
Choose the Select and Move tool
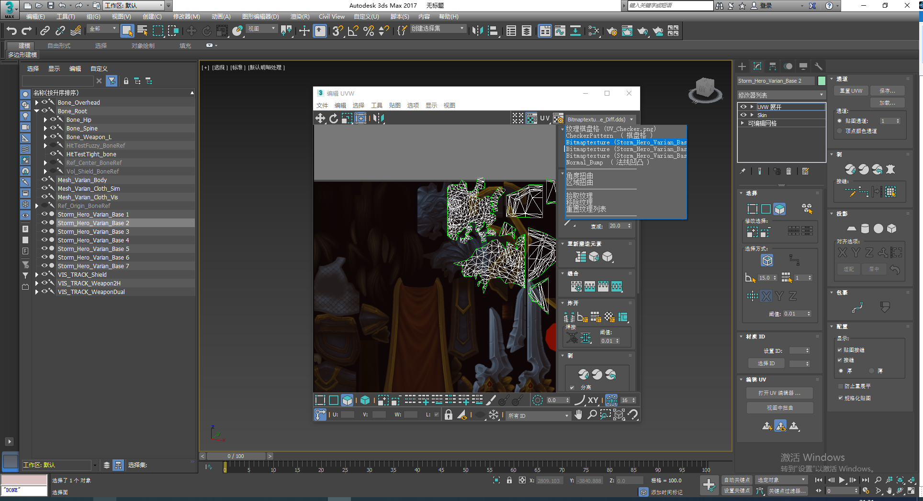191,31
